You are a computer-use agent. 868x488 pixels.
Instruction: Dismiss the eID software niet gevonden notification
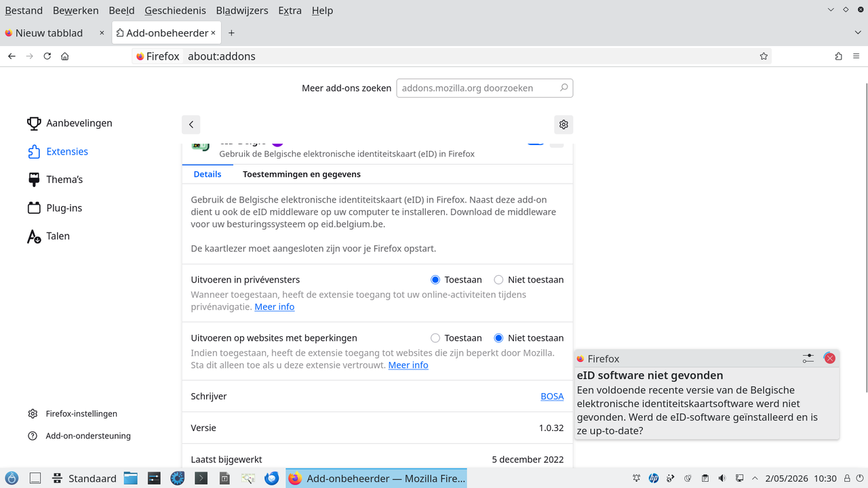pyautogui.click(x=829, y=359)
